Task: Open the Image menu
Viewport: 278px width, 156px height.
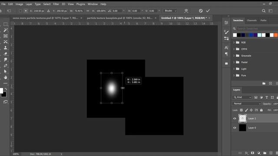Action: coord(19,4)
